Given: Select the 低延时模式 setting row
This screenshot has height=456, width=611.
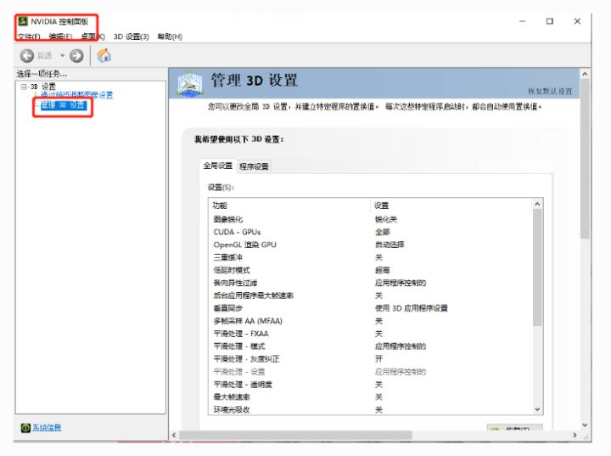Looking at the screenshot, I should click(x=370, y=270).
